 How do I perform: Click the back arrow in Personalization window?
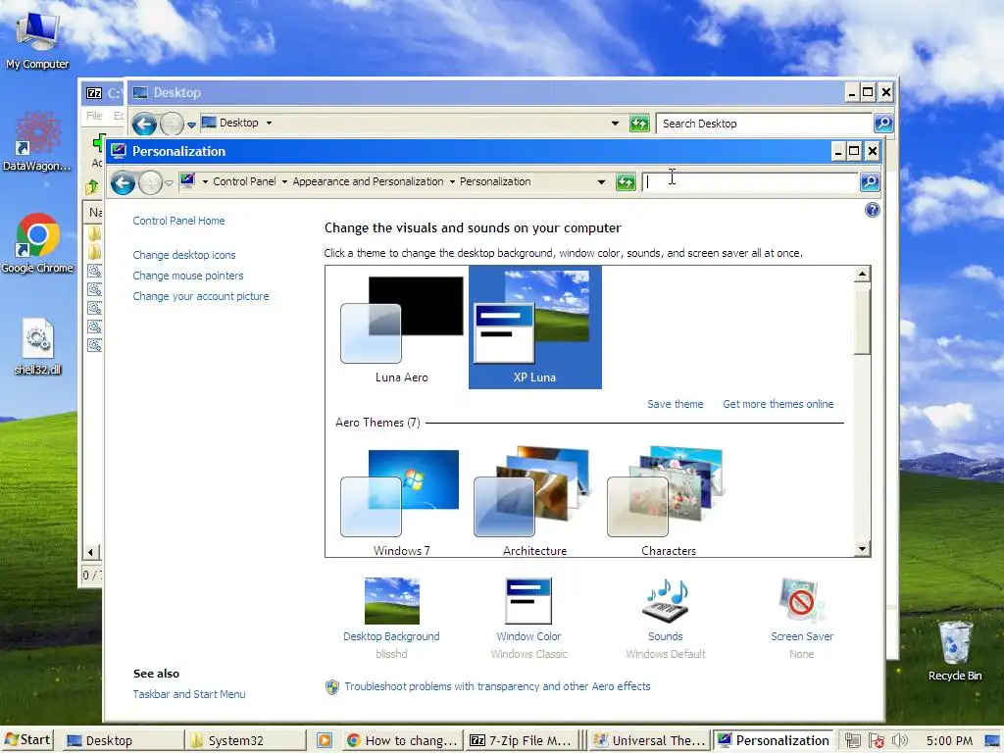pyautogui.click(x=123, y=182)
